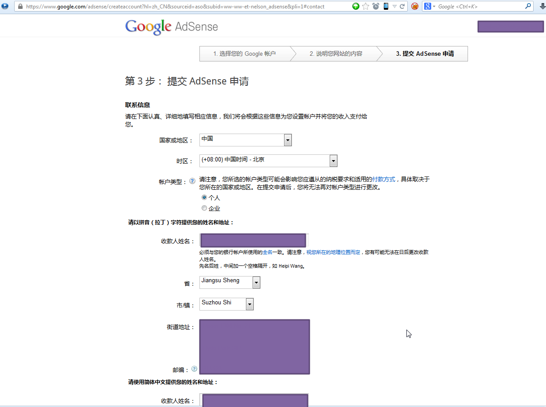This screenshot has height=407, width=546.
Task: Select the 企业 account type radio
Action: (x=204, y=208)
